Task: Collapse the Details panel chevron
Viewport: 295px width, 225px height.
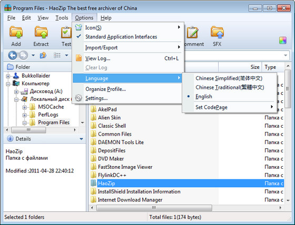Action: (82, 139)
